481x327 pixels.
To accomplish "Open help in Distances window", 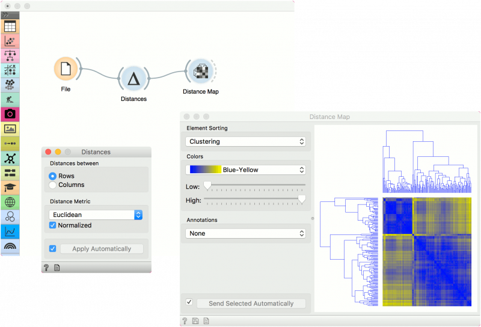I will tap(46, 268).
